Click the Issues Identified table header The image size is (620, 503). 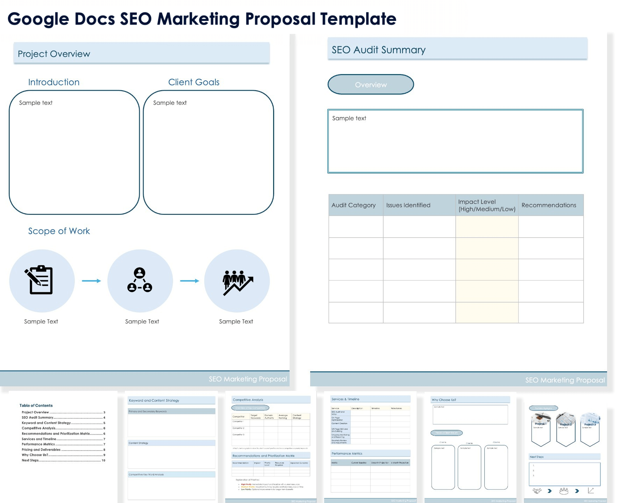pyautogui.click(x=419, y=205)
